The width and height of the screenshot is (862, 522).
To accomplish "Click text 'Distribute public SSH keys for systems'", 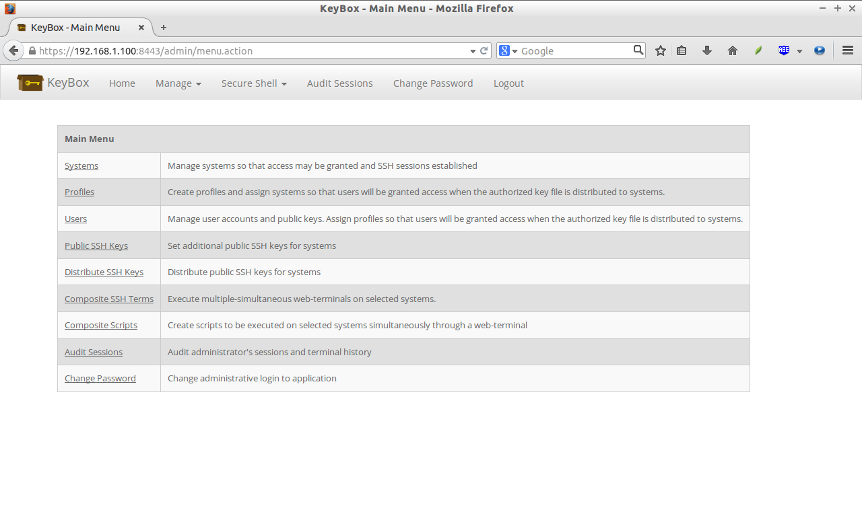I will 244,272.
